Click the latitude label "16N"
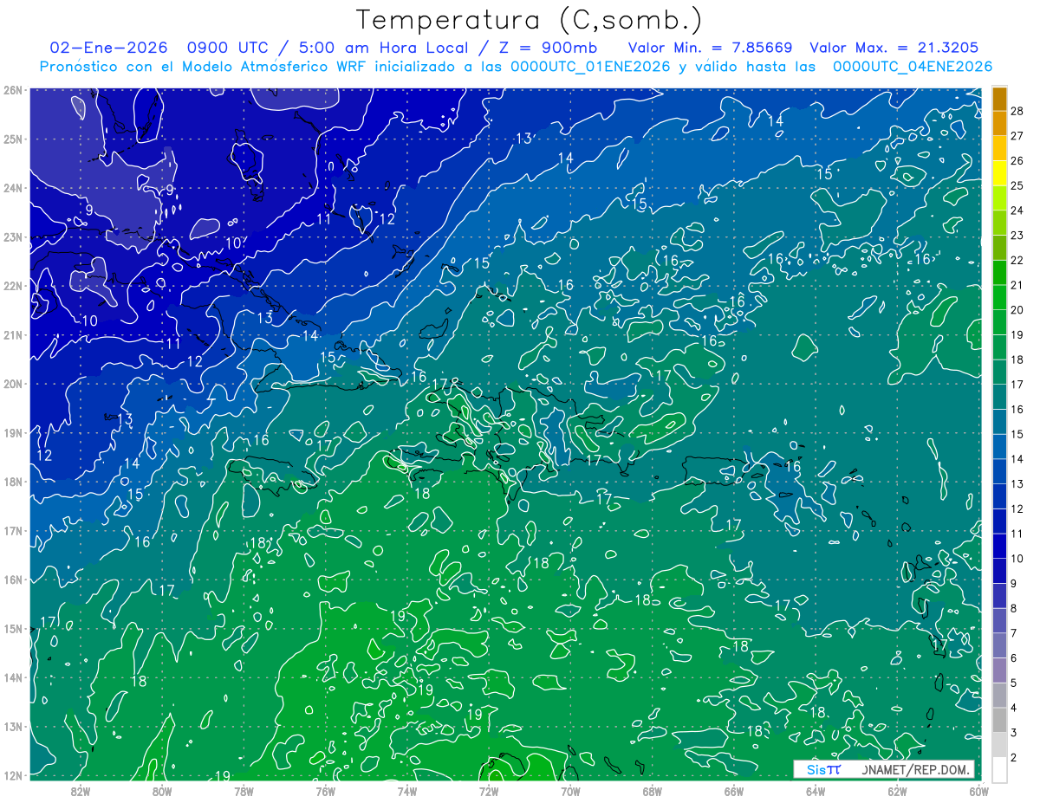 (x=13, y=580)
